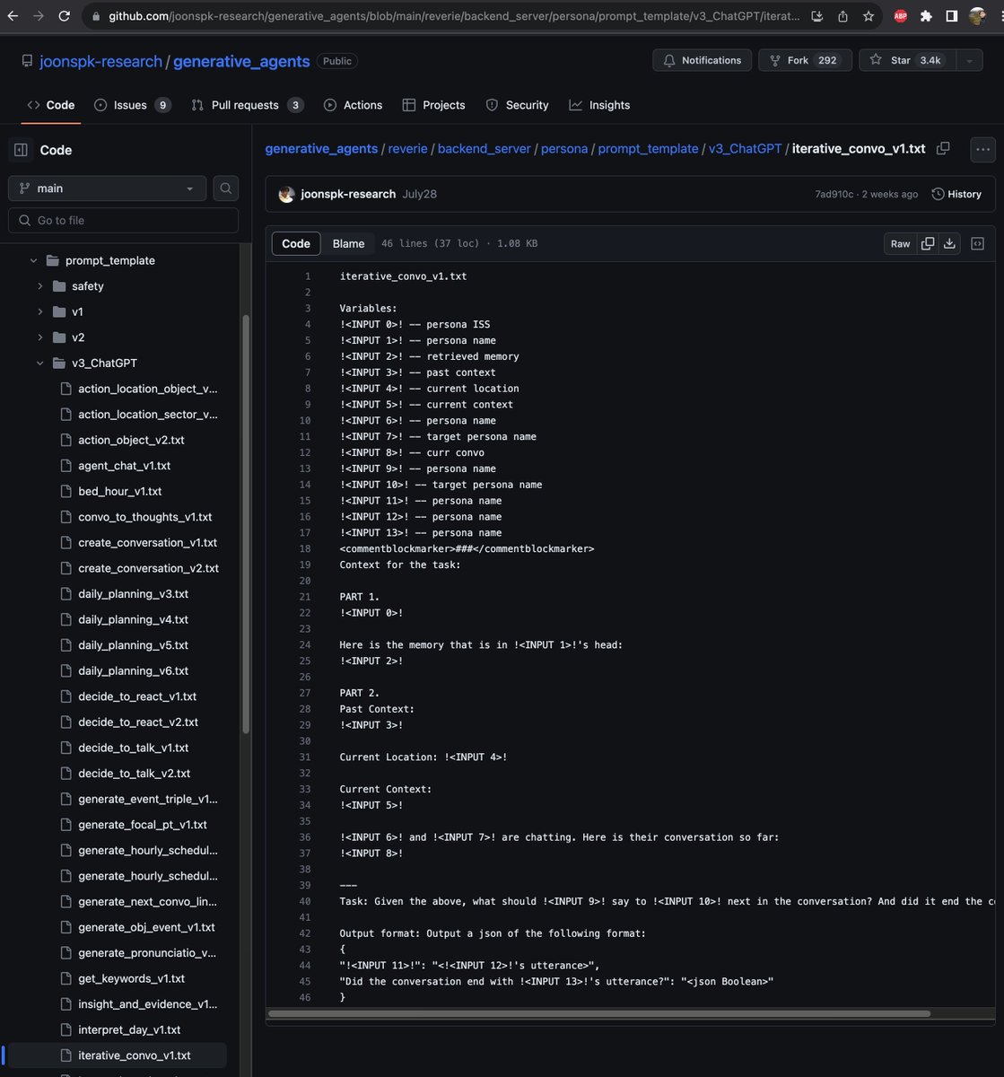Click the July28 commit message
The height and width of the screenshot is (1077, 1004).
(420, 194)
